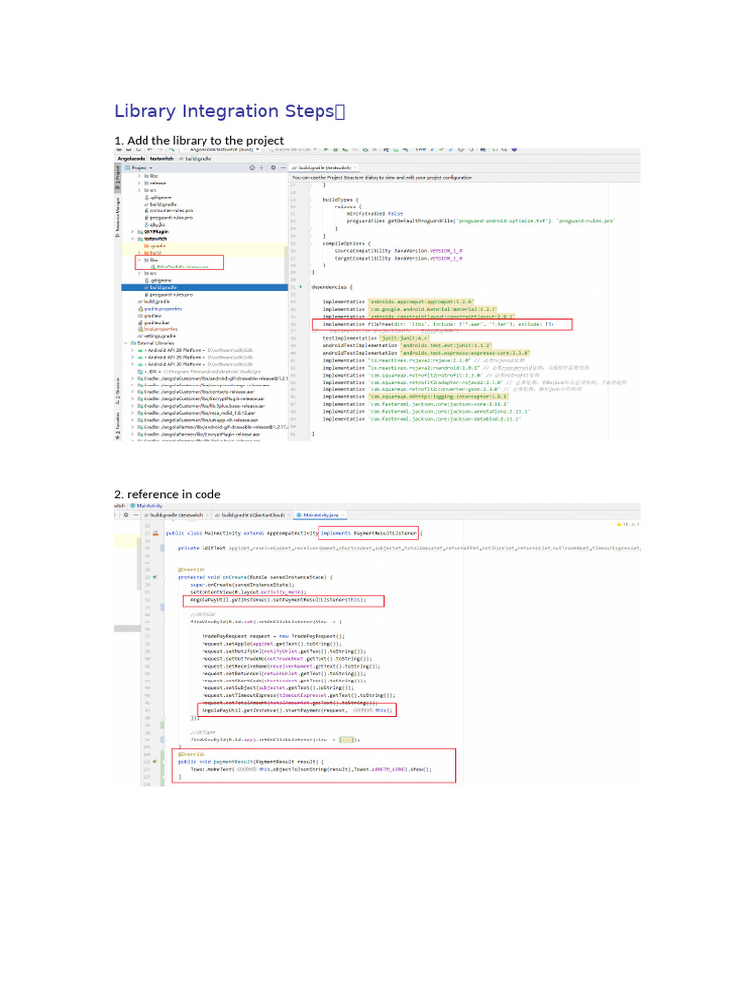The width and height of the screenshot is (755, 1007).
Task: Select the gradlew file
Action: (148, 316)
